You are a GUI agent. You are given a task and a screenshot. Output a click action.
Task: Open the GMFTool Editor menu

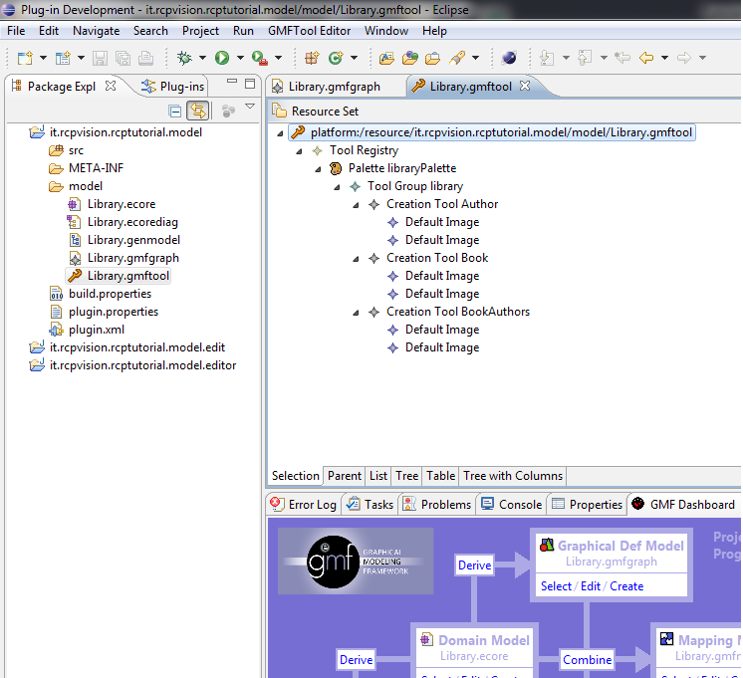(309, 31)
